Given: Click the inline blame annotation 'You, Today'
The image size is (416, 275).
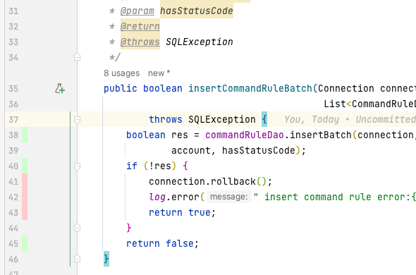Looking at the screenshot, I should [312, 119].
